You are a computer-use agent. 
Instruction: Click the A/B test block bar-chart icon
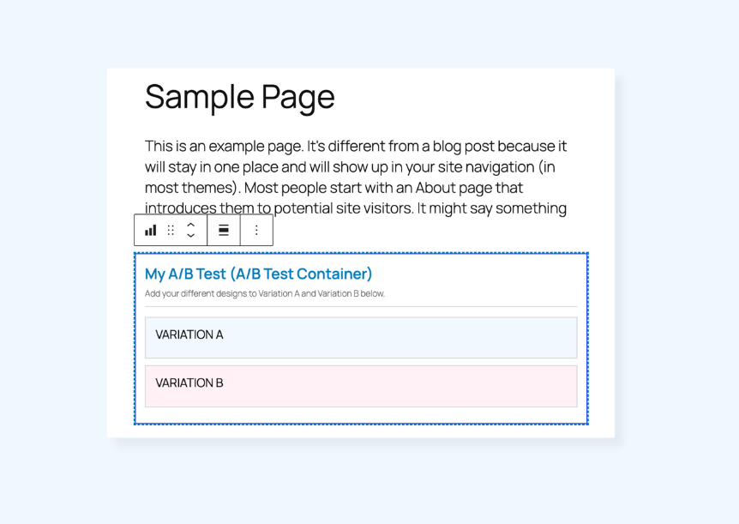pyautogui.click(x=150, y=230)
